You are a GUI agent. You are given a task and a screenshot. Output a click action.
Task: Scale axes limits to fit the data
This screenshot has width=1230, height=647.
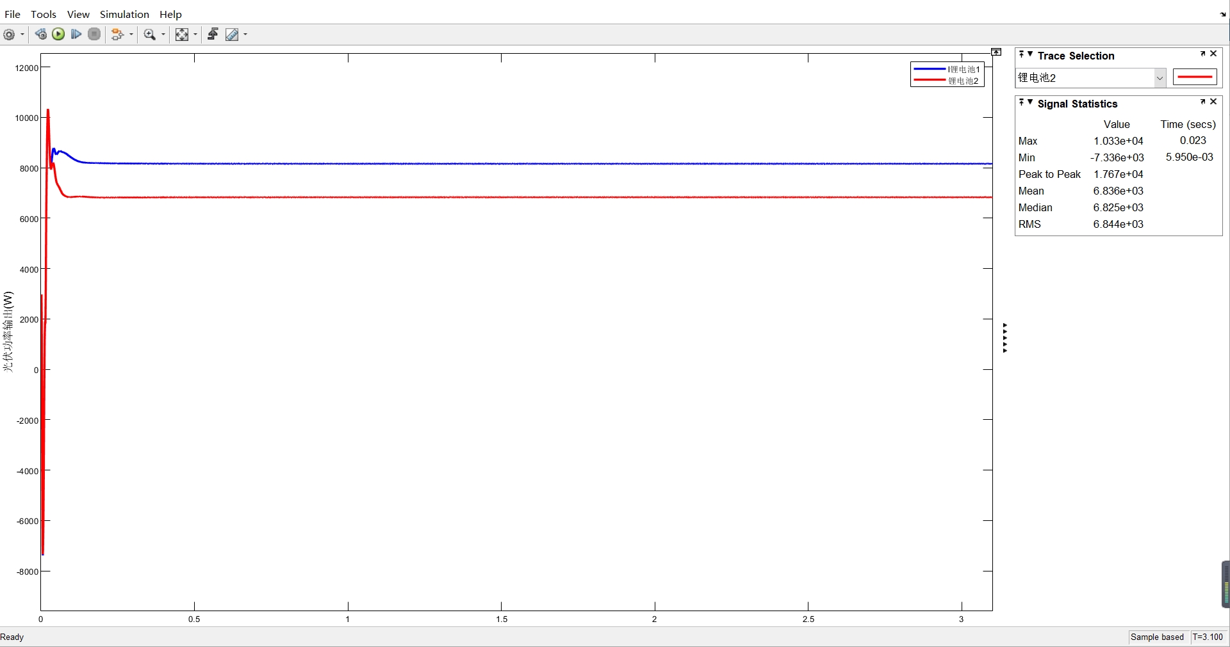coord(182,35)
